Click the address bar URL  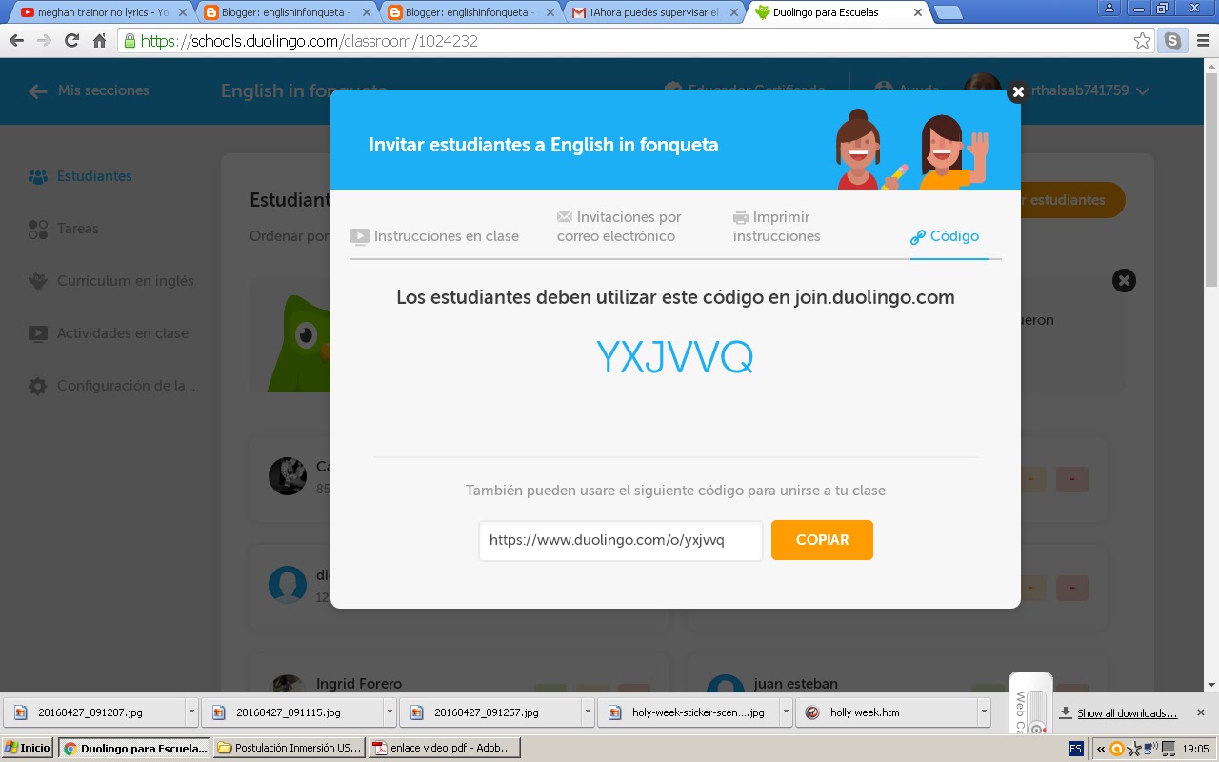[x=310, y=41]
